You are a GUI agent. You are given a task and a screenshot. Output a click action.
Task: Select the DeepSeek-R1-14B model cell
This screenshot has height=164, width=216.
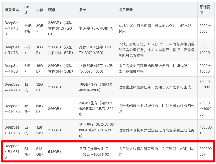tap(12, 87)
